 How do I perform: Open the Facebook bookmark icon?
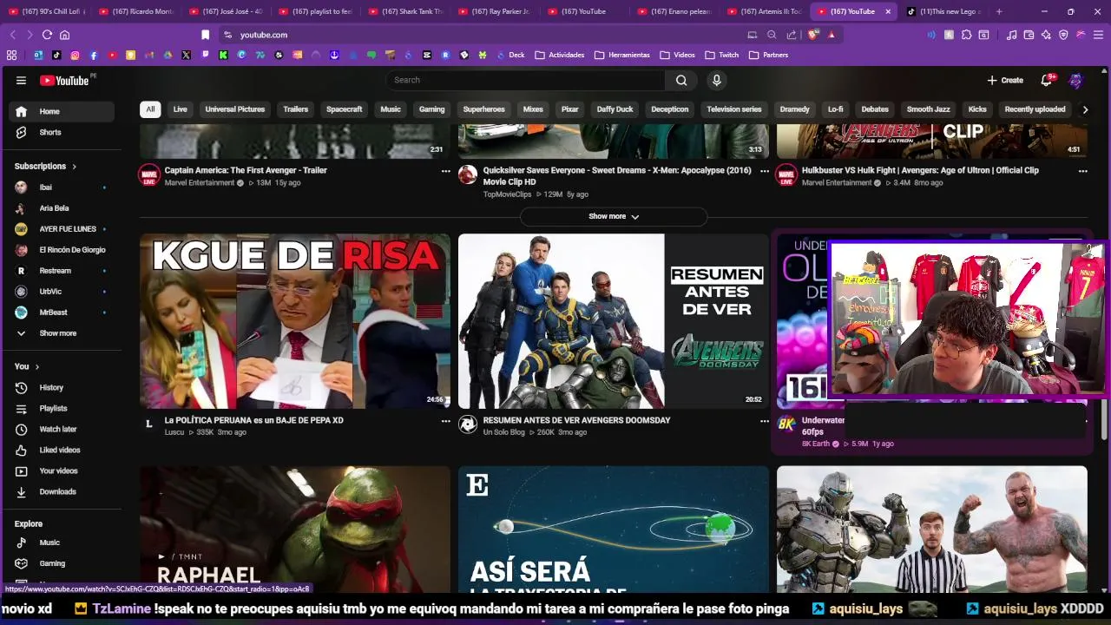(94, 55)
